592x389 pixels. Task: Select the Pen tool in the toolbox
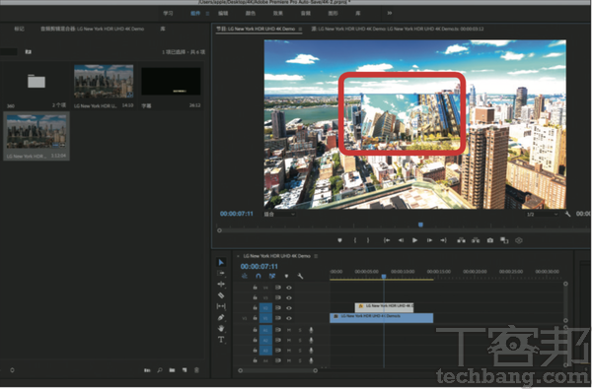[221, 317]
